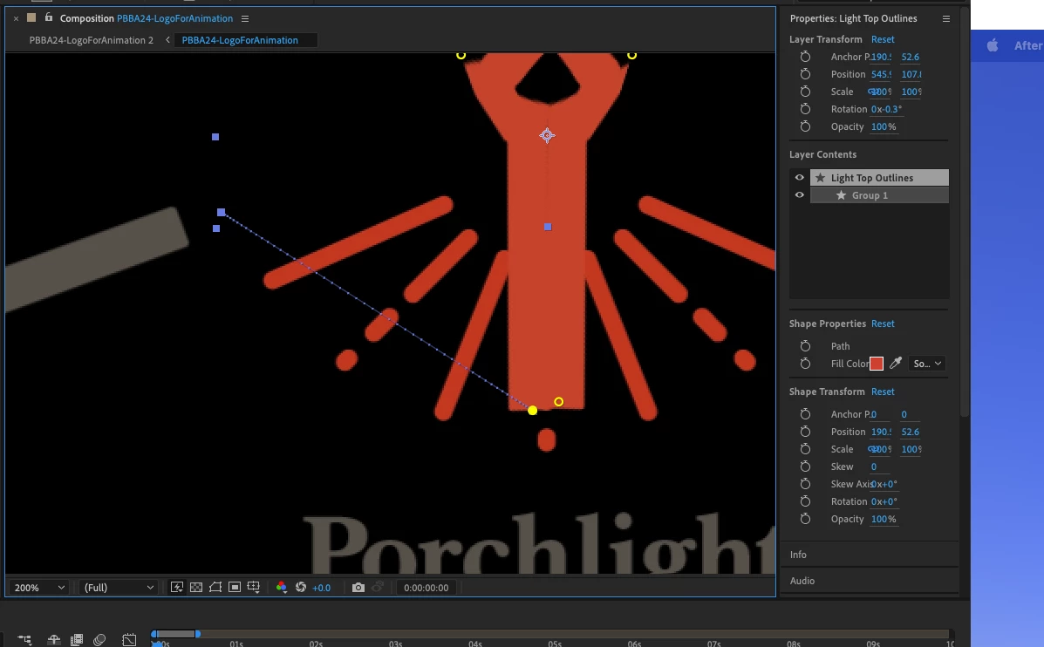Screen dimensions: 1044x647
Task: Click Layer Transform Position X value 545
Action: point(881,74)
